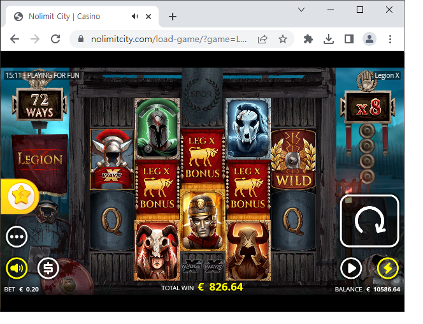Minimize the browser window
This screenshot has width=423, height=324.
coord(331,10)
